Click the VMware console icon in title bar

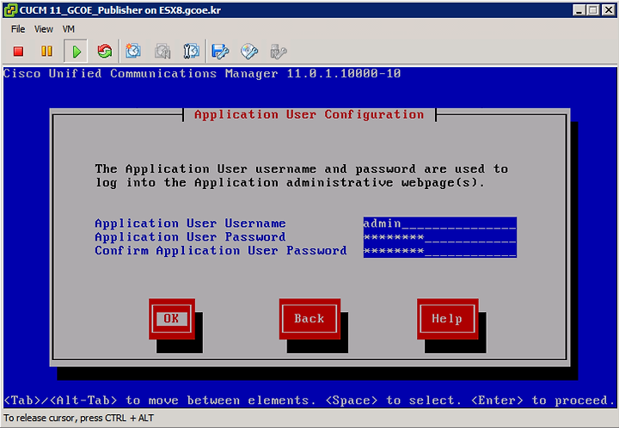[10, 10]
